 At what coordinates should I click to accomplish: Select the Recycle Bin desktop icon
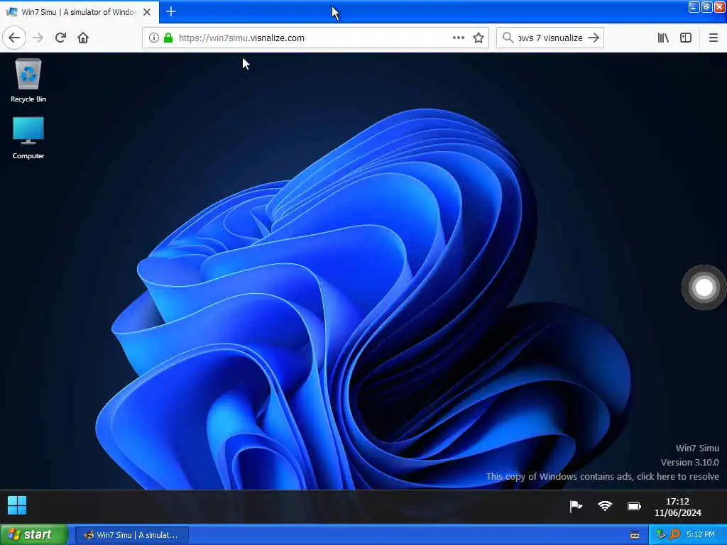tap(28, 80)
